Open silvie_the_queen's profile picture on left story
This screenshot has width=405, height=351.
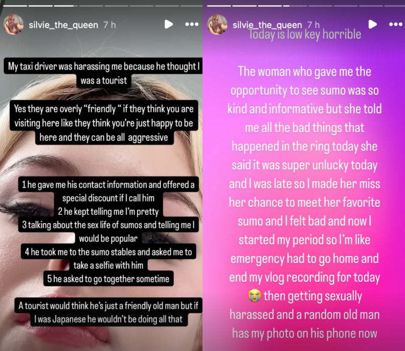13,24
